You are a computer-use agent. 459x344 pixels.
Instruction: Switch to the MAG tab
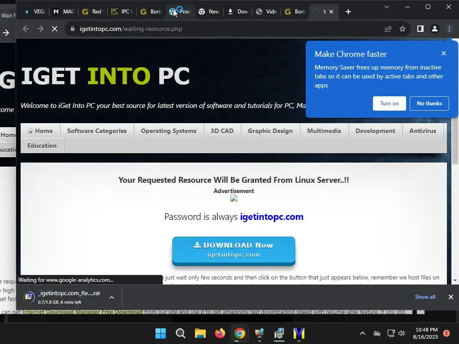(x=64, y=12)
